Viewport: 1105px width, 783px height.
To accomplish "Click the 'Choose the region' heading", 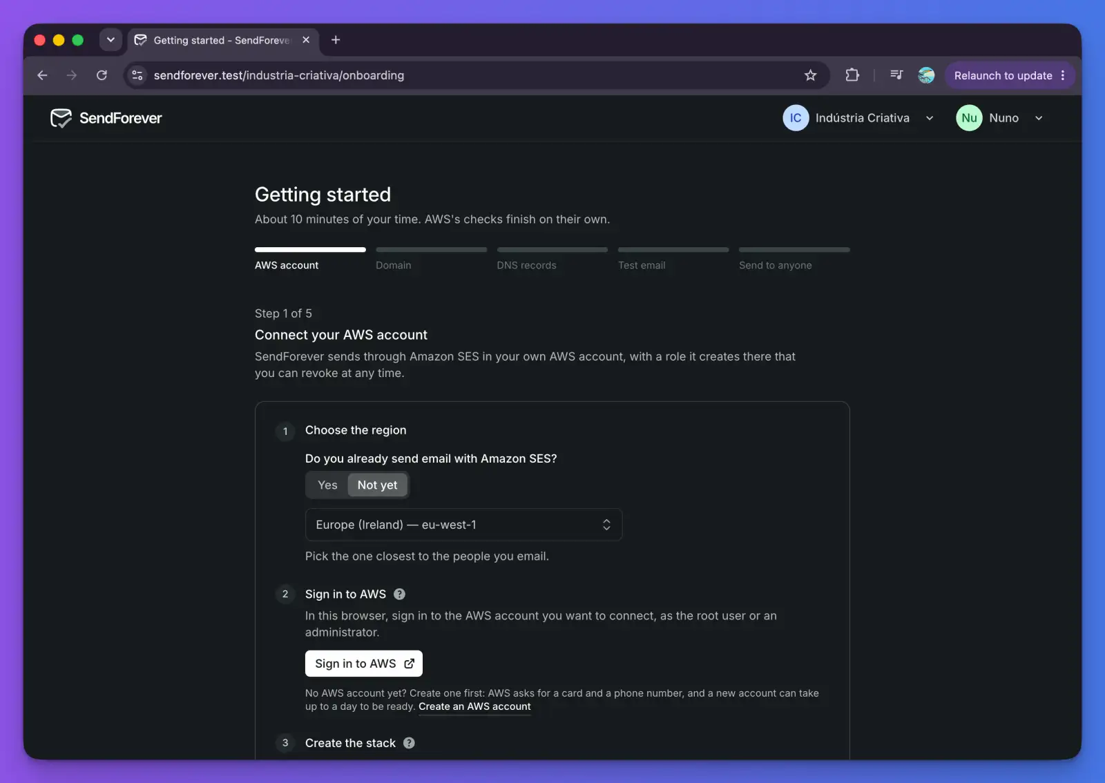I will click(x=356, y=430).
